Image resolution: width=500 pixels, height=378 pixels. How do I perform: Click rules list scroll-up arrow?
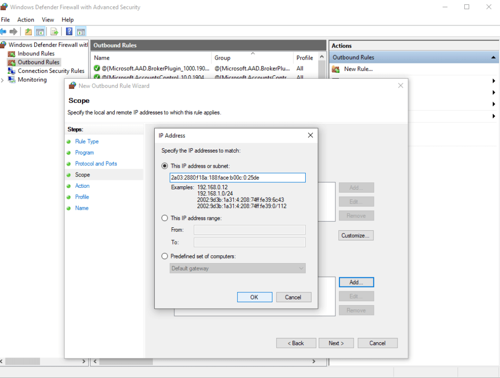pos(322,57)
